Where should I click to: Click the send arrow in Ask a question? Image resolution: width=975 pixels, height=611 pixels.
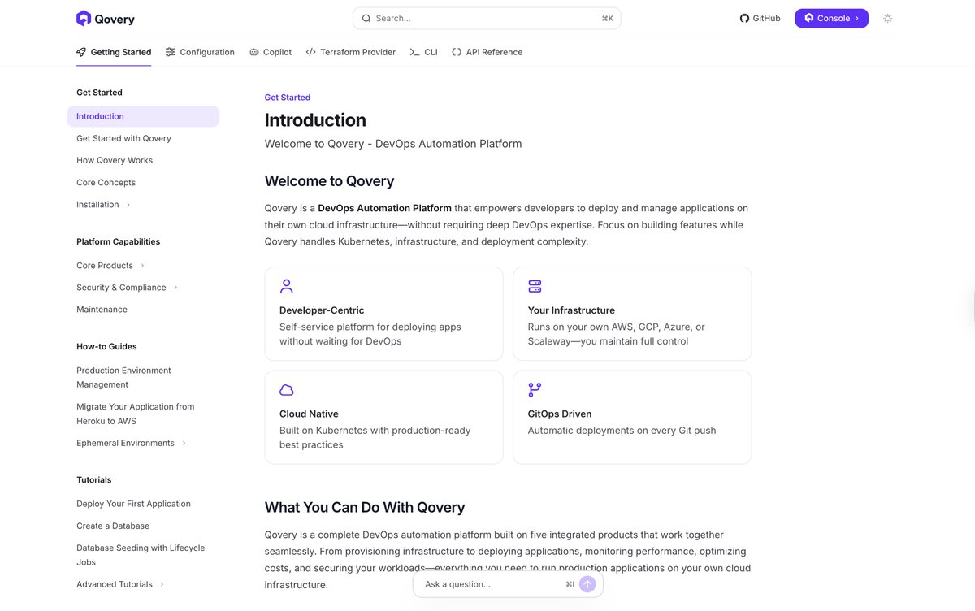click(x=587, y=584)
